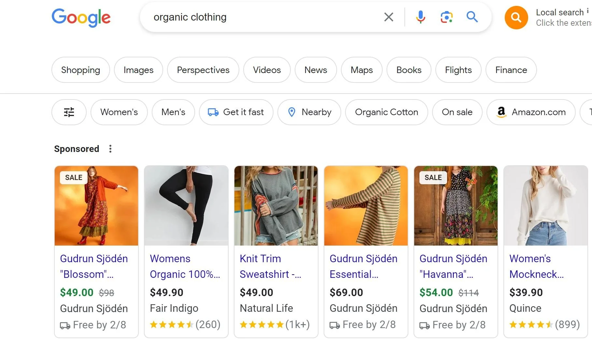The width and height of the screenshot is (592, 346).
Task: Open Google Lens image search
Action: click(446, 17)
